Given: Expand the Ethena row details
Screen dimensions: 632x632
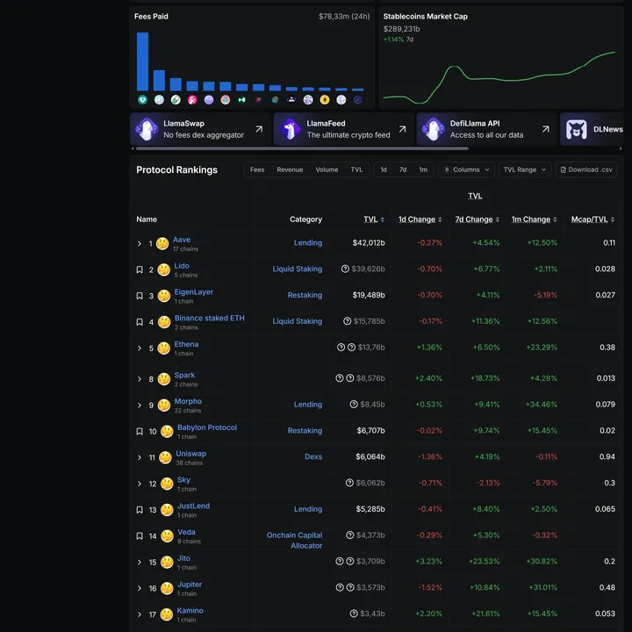Looking at the screenshot, I should click(140, 348).
